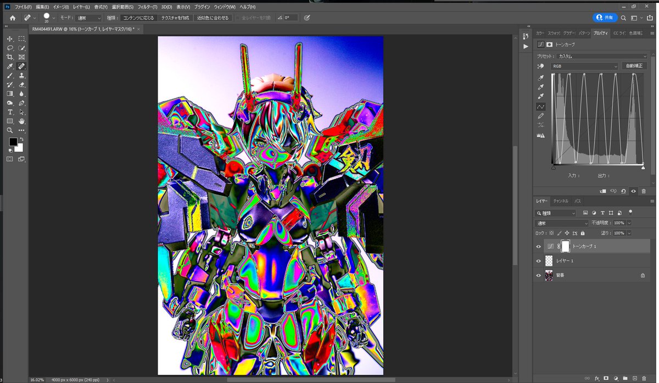
Task: Click the 共有 share button
Action: point(605,18)
